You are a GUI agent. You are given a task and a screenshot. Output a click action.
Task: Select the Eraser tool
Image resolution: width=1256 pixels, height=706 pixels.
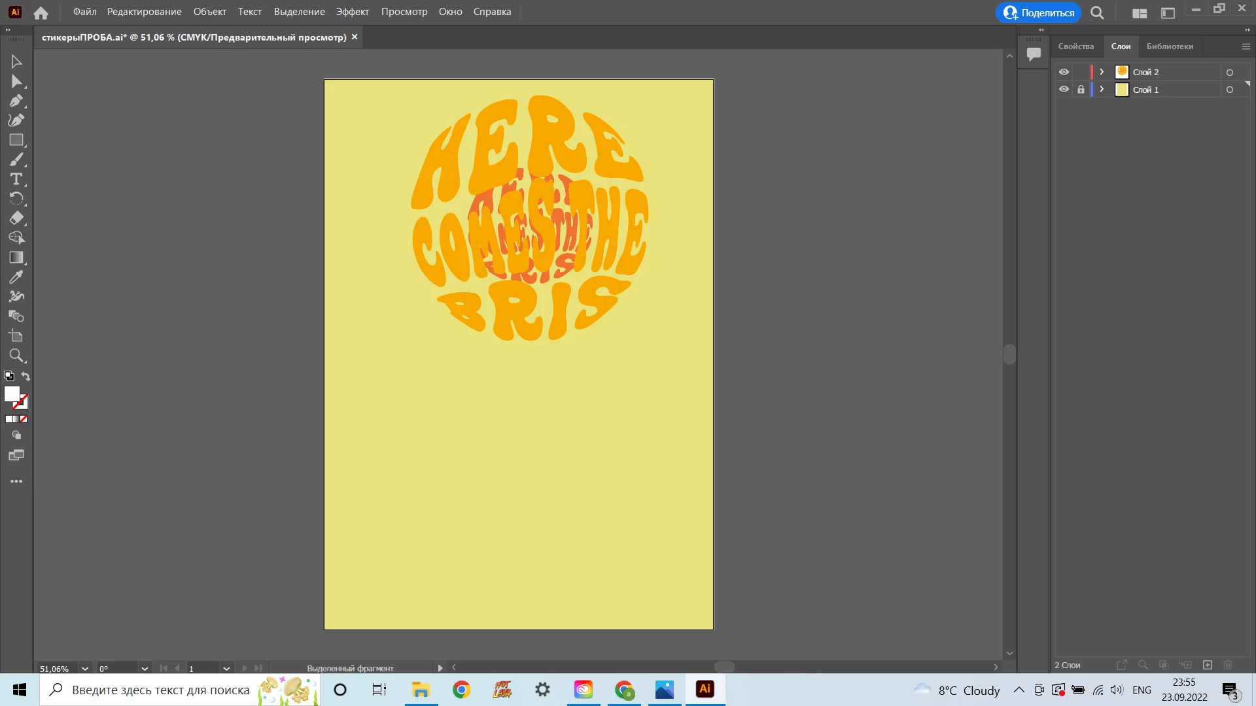tap(16, 218)
